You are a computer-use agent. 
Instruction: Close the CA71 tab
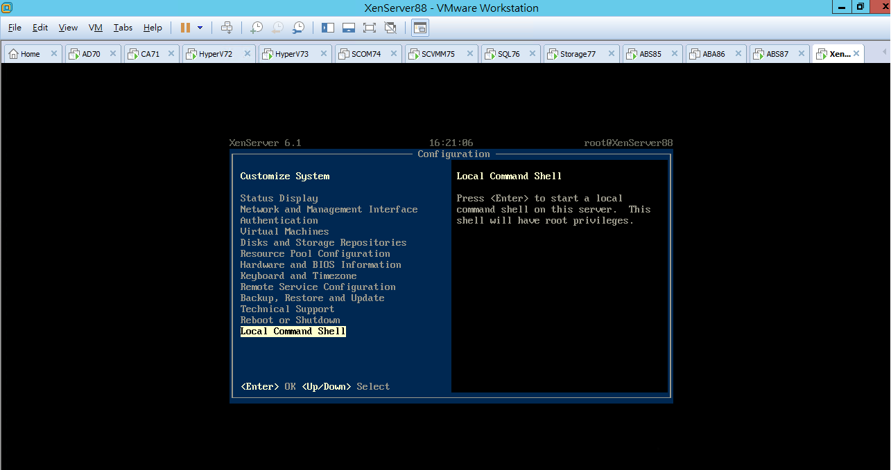tap(171, 54)
